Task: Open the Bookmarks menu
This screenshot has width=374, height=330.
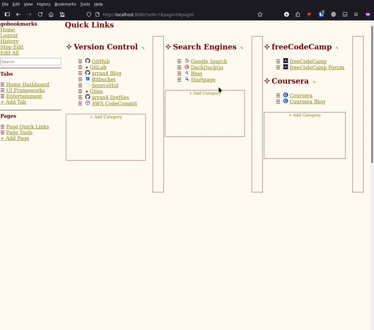Action: coord(65,4)
